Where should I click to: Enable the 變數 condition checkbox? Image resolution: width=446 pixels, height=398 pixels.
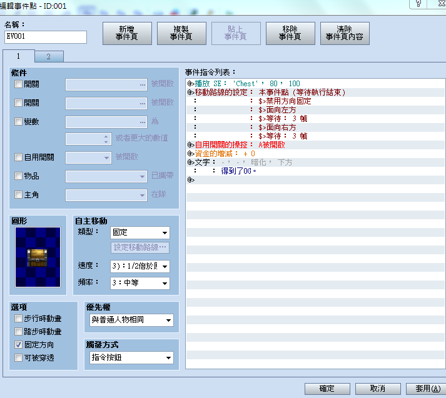tap(18, 122)
